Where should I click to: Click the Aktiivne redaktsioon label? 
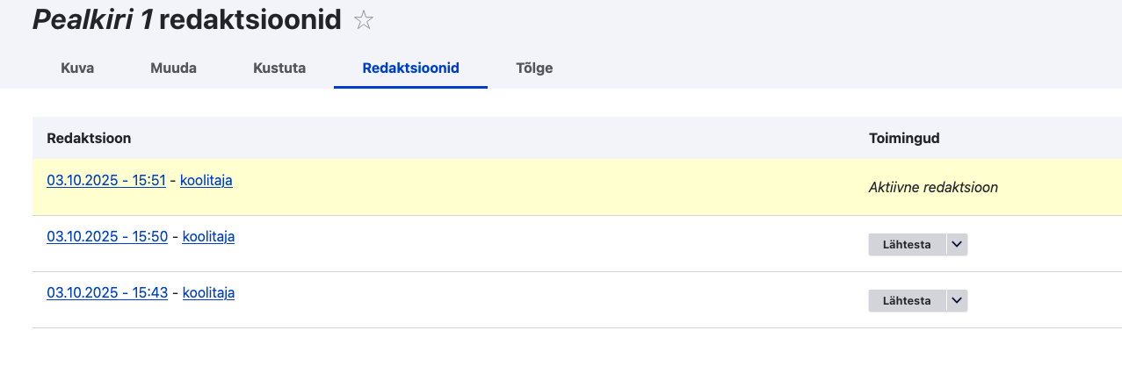coord(933,188)
